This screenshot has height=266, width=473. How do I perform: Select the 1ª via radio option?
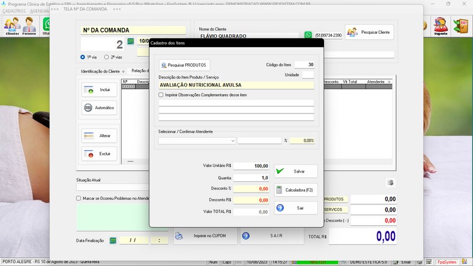point(83,57)
